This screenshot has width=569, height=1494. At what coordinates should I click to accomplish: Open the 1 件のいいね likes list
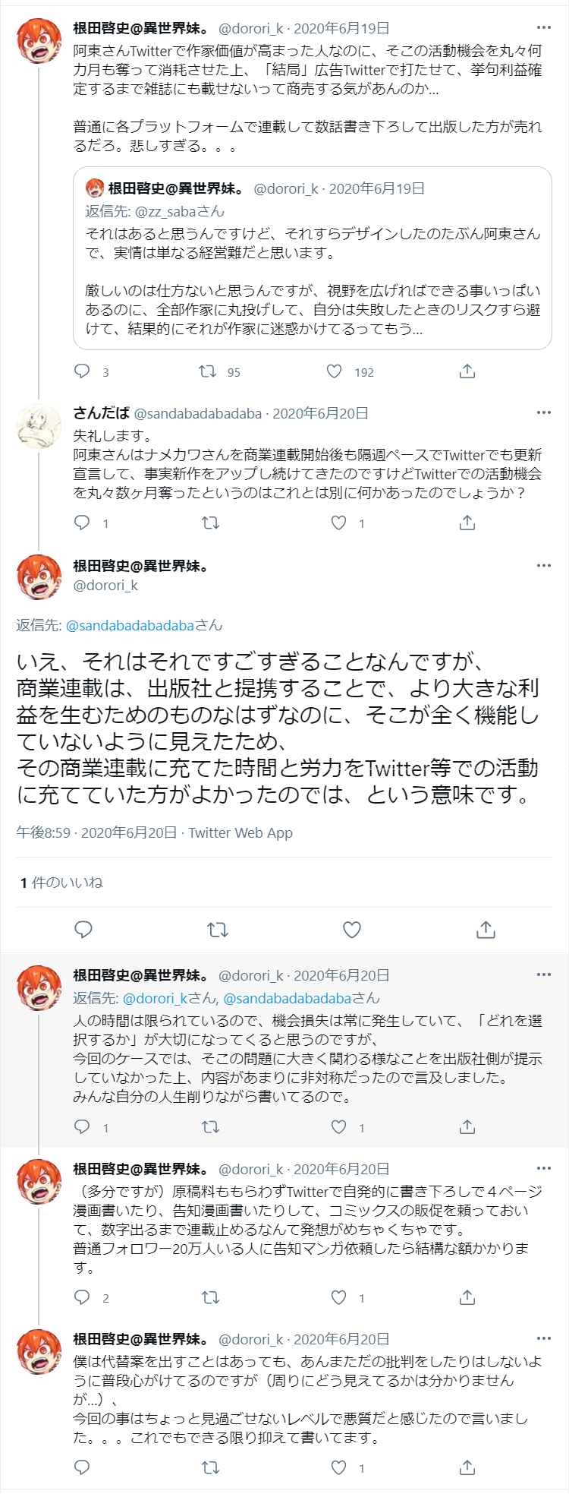click(61, 883)
